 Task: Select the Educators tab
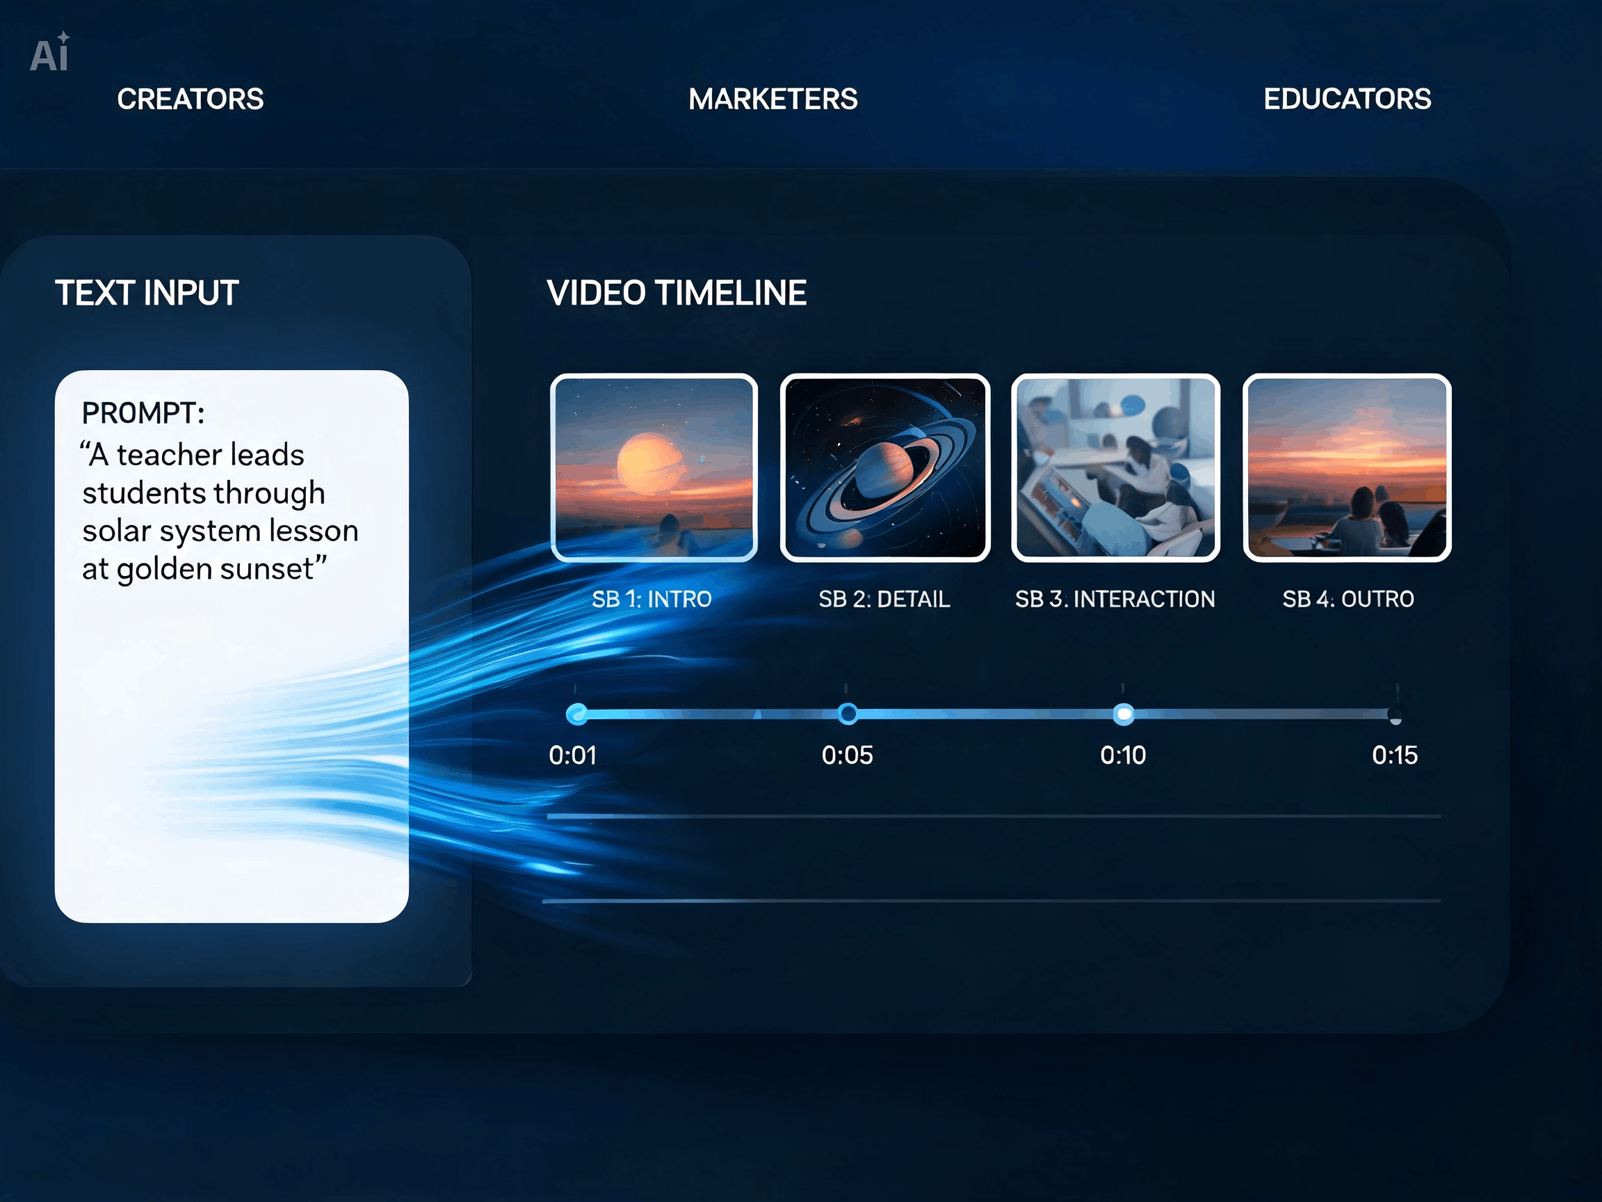point(1347,99)
